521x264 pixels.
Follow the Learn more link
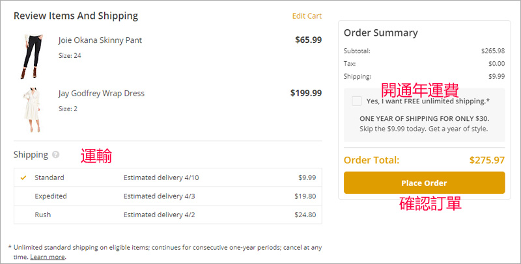tap(48, 257)
